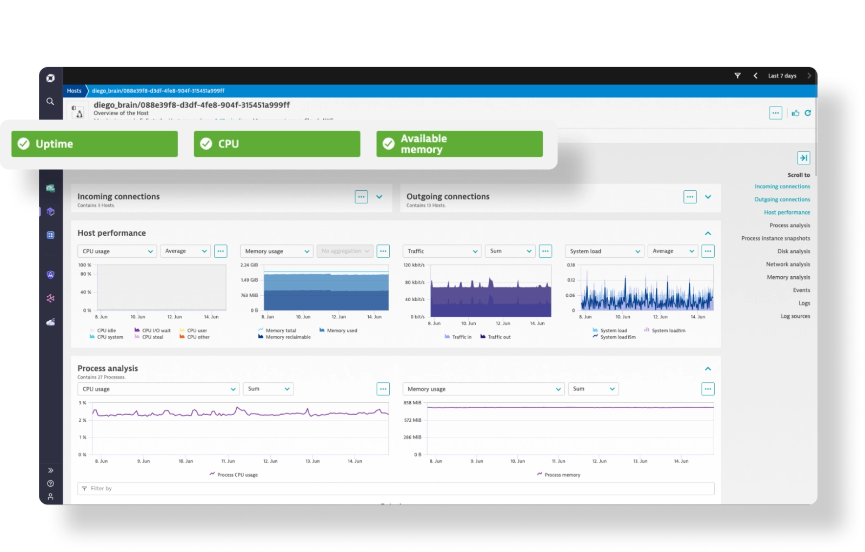Image resolution: width=865 pixels, height=552 pixels.
Task: Open the Memory usage metric dropdown
Action: [x=276, y=251]
